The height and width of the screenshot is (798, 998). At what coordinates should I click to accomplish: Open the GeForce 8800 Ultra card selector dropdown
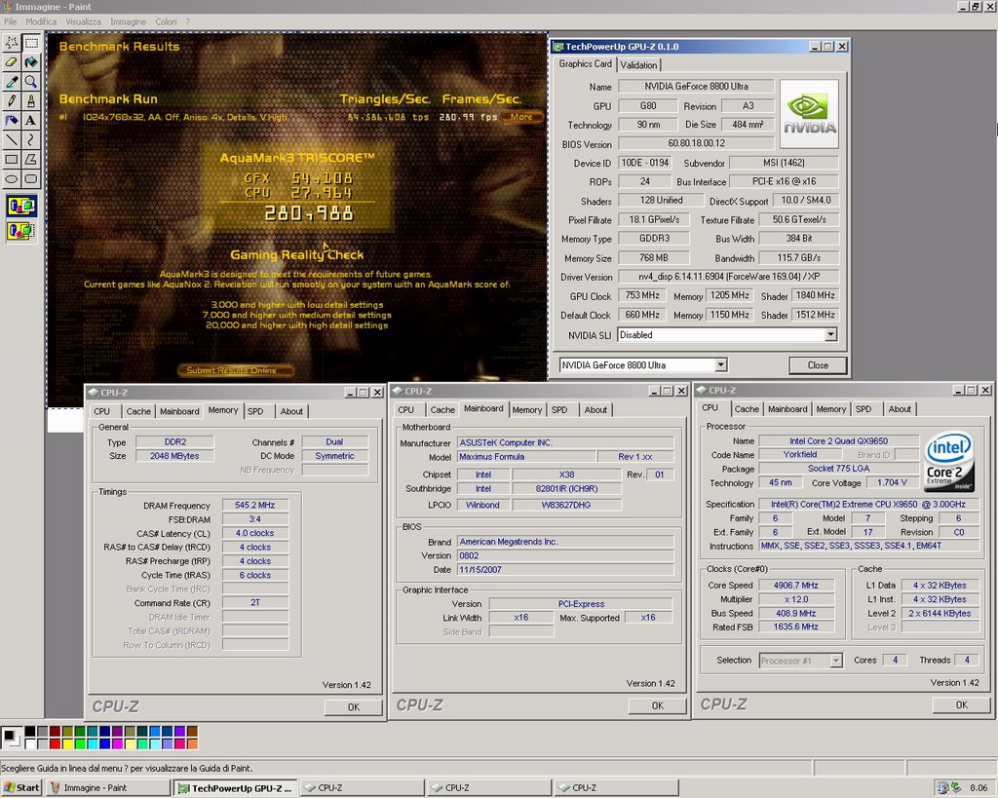click(720, 365)
